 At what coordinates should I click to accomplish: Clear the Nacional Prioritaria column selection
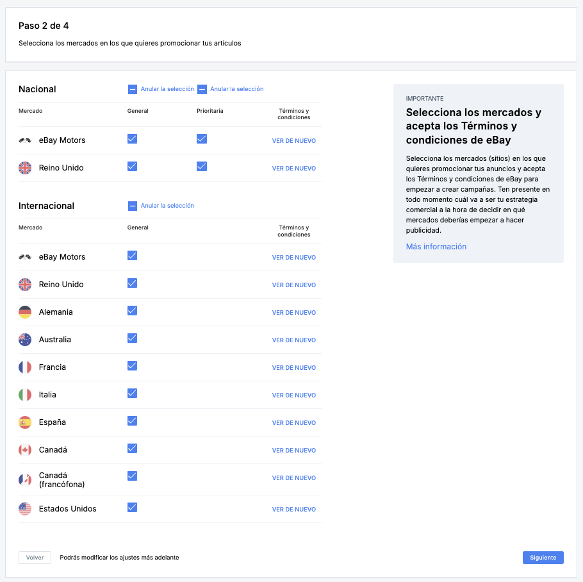point(231,89)
